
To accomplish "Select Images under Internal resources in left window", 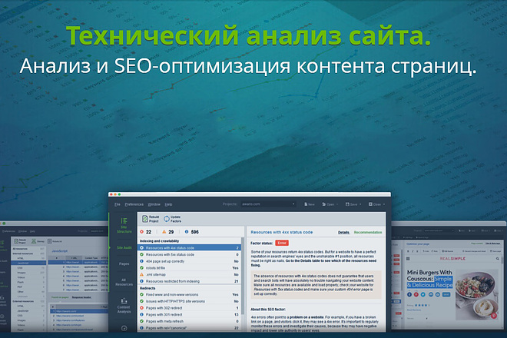I will [28, 273].
